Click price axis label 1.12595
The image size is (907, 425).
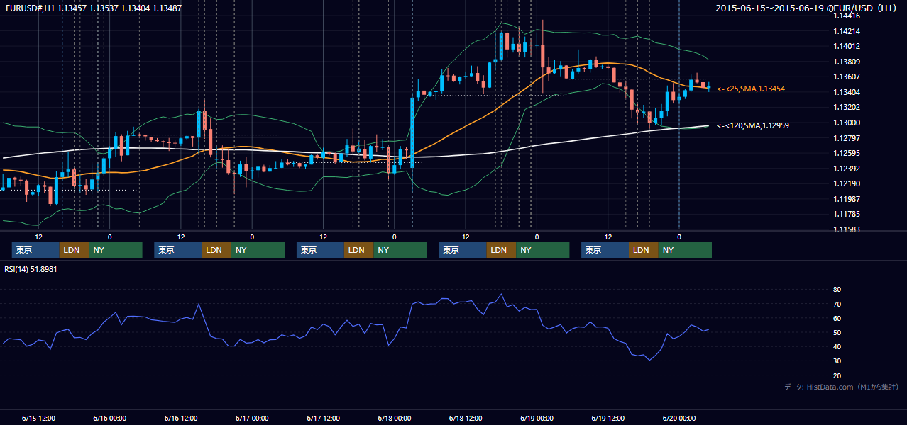click(846, 153)
